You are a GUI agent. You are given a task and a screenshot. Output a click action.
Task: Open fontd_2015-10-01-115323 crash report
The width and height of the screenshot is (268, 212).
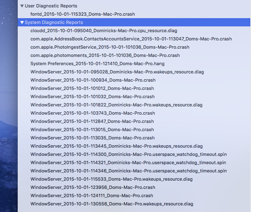(83, 14)
